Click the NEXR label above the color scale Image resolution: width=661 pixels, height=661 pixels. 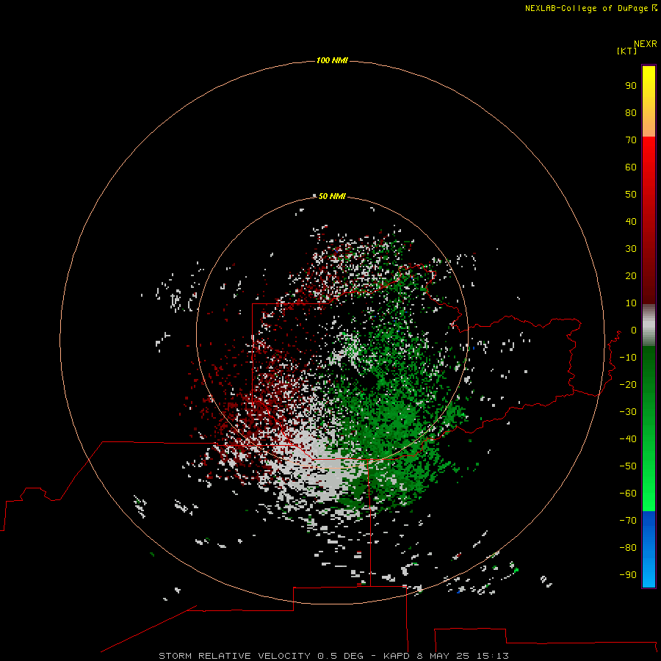(x=645, y=44)
